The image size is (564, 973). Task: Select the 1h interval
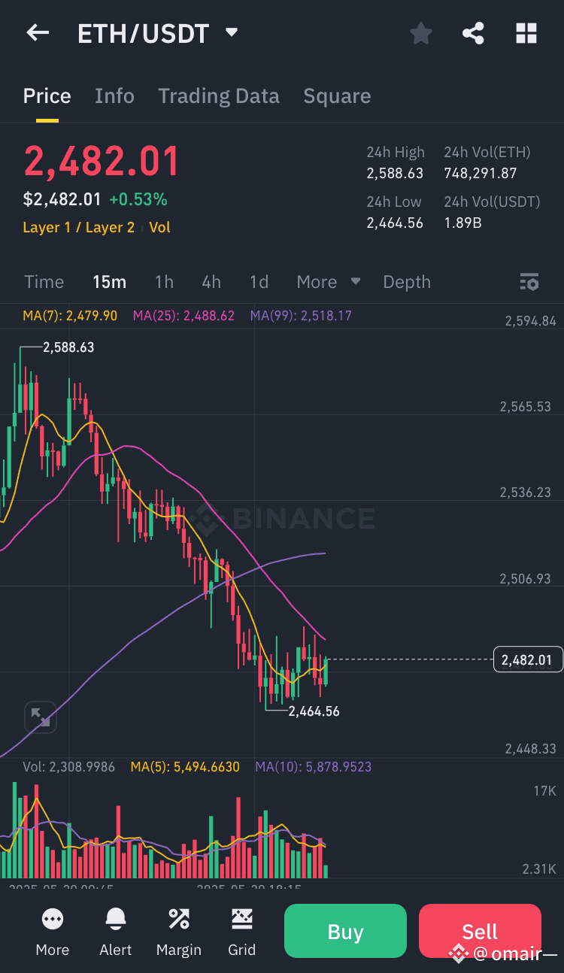coord(164,282)
